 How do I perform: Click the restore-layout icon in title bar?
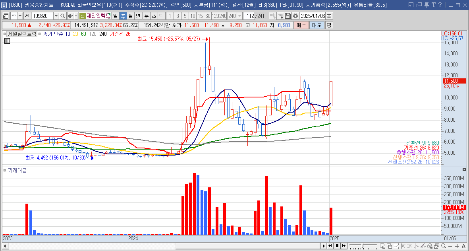pos(411,5)
